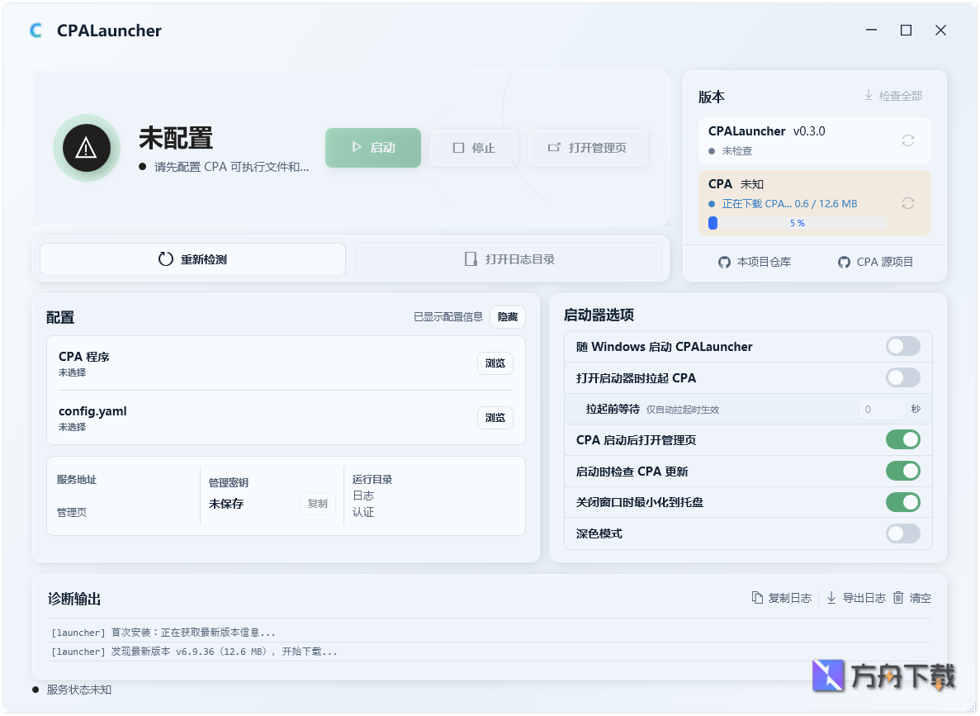Open the management page via 打开管理页
The image size is (980, 716).
tap(588, 148)
